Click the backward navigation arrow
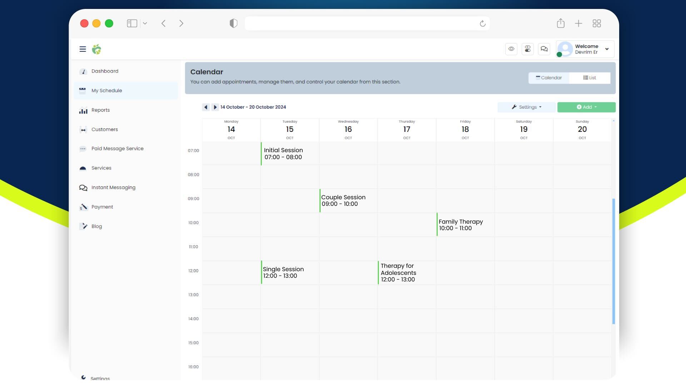Viewport: 686px width, 386px height. [x=205, y=107]
